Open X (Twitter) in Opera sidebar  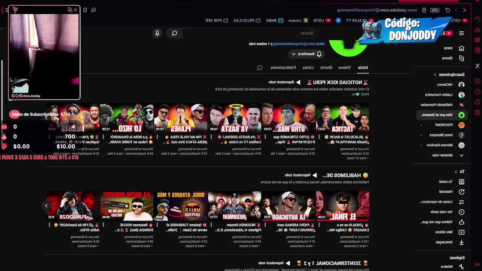point(477,66)
